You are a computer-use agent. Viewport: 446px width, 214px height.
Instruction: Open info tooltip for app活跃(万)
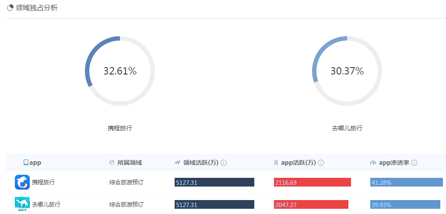(321, 163)
